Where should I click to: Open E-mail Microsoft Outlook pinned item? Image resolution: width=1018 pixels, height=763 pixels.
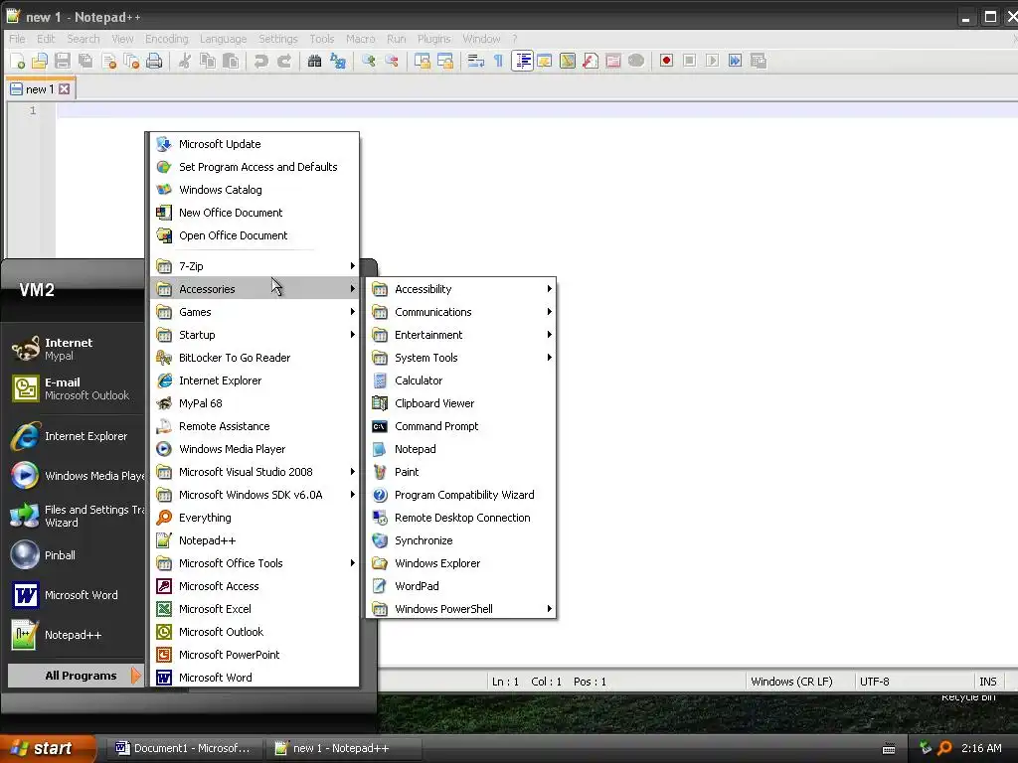click(76, 388)
